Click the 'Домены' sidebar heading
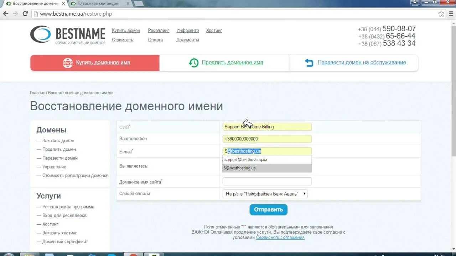This screenshot has height=256, width=456. click(x=51, y=130)
